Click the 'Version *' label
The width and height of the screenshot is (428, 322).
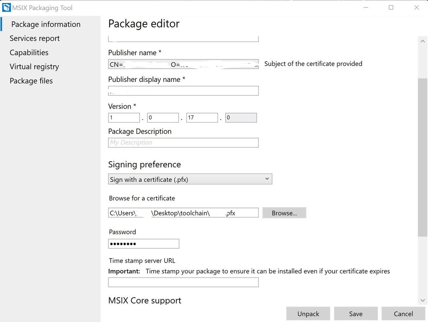[122, 106]
